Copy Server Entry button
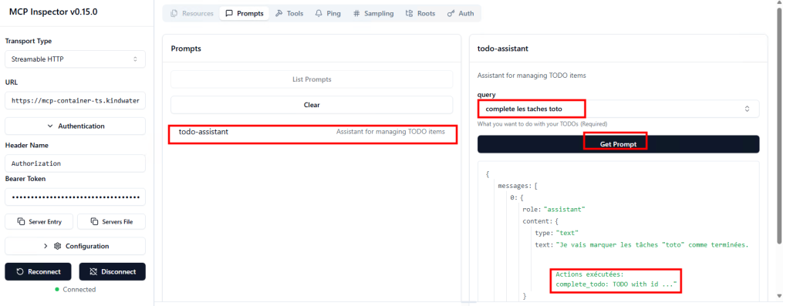790x306 pixels. point(39,221)
